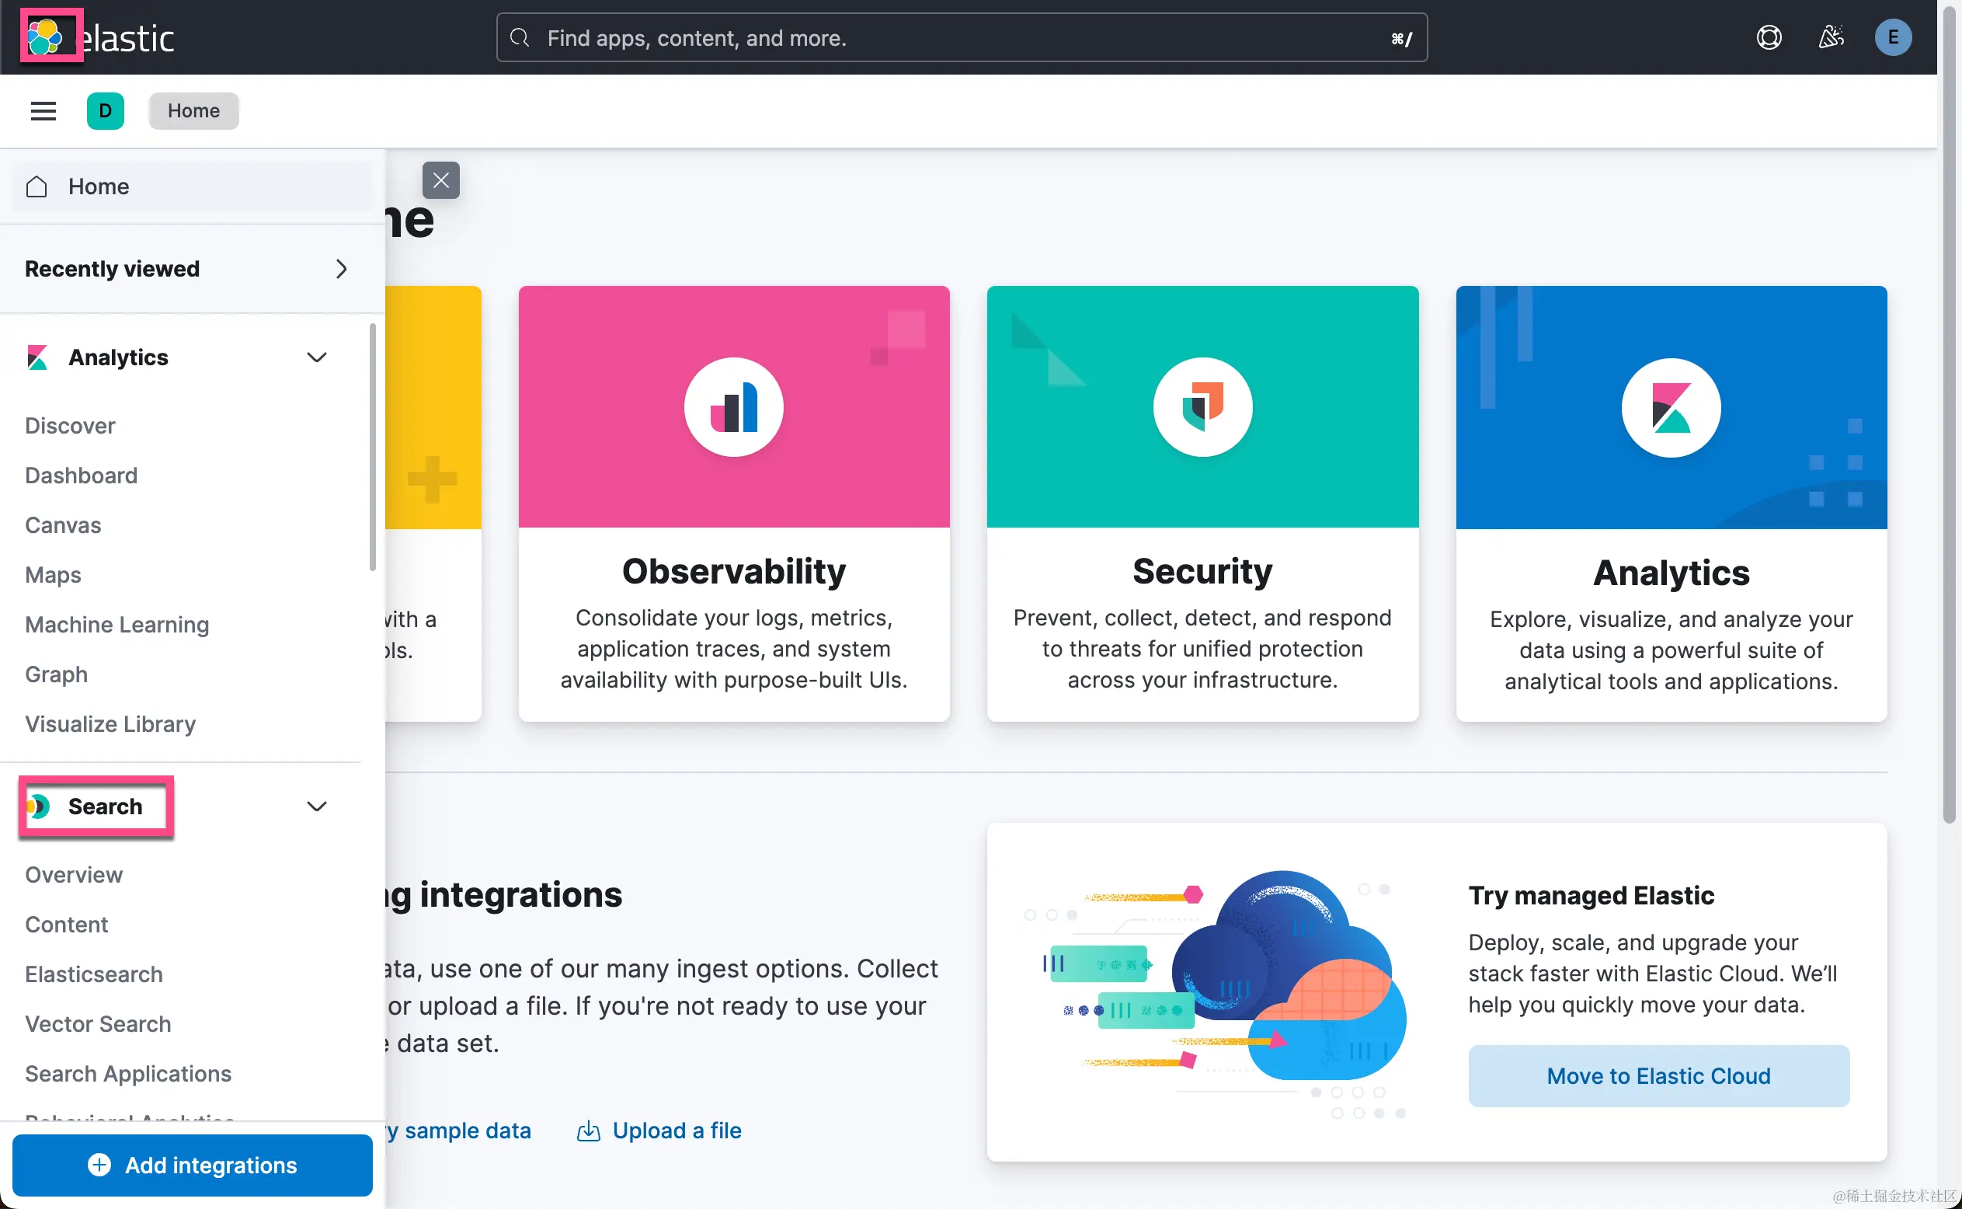Select Machine Learning in the sidebar
This screenshot has height=1209, width=1962.
tap(117, 625)
